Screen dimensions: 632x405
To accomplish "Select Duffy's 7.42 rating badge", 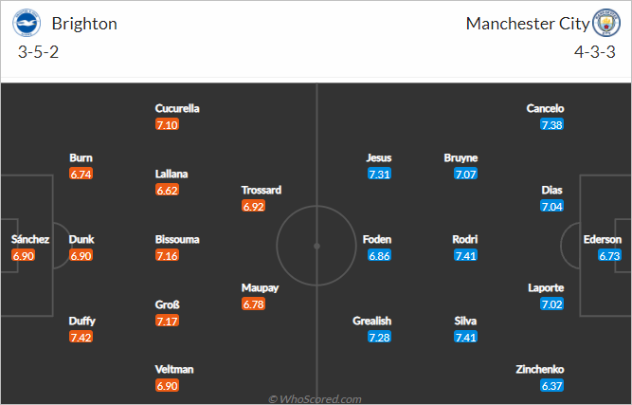I will [81, 337].
